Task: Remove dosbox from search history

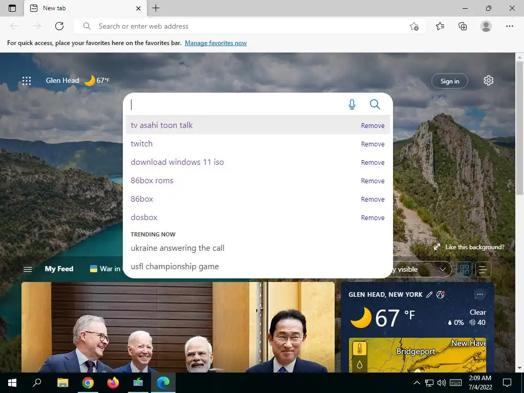Action: coord(373,217)
